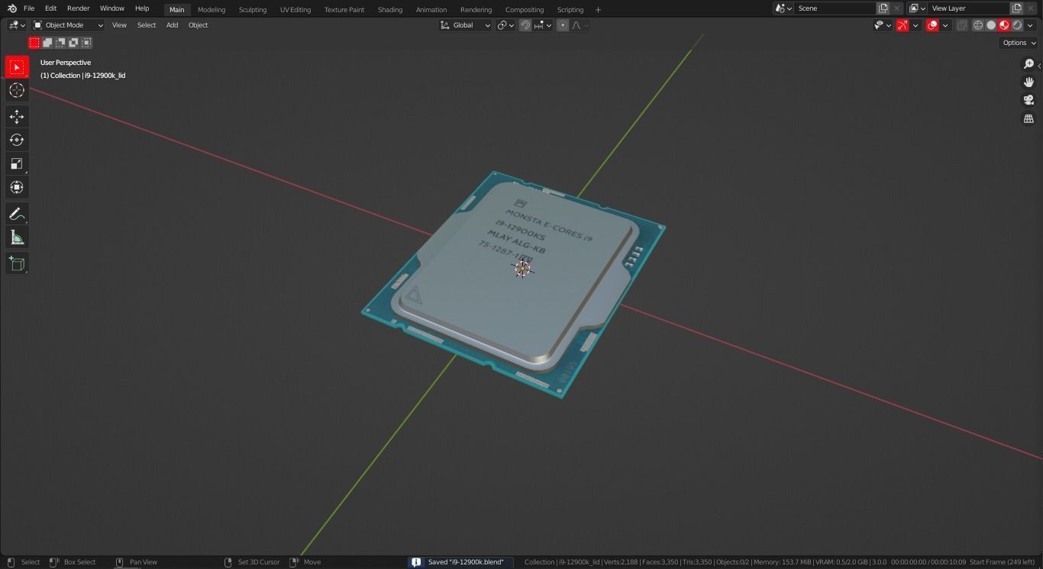This screenshot has height=569, width=1043.
Task: Switch to Solid viewport shading
Action: [x=991, y=25]
